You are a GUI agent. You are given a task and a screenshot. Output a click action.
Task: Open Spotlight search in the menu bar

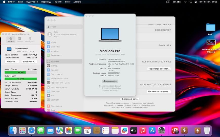(x=190, y=2)
